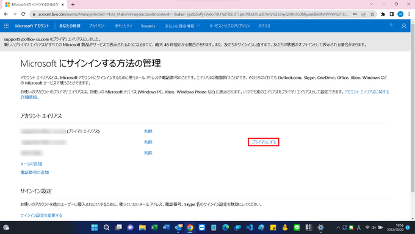Viewport: 415px width, 234px height.
Task: Open a new browser tab
Action: (73, 4)
